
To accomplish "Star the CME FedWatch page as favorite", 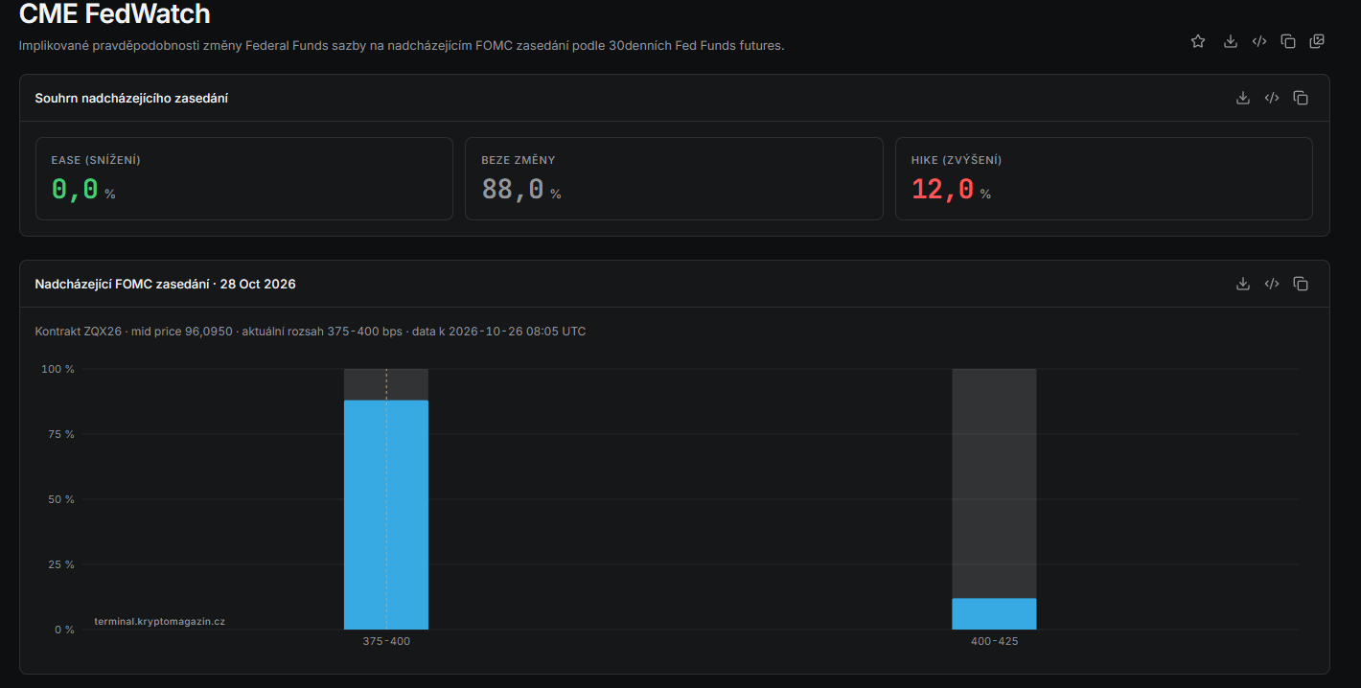I will point(1198,41).
